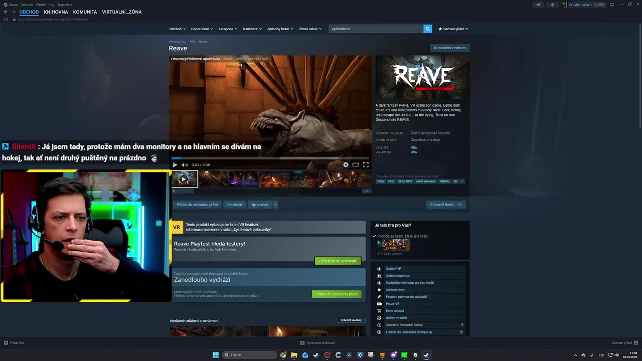Open the Přátelé menu
This screenshot has width=642, height=361.
point(41,5)
